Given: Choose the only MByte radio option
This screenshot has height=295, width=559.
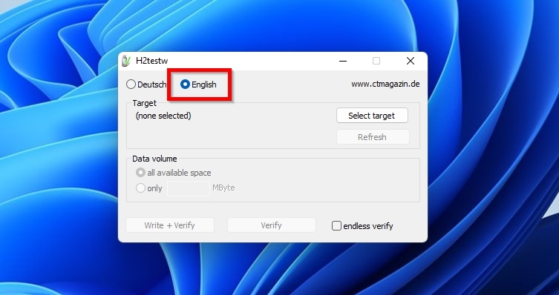Looking at the screenshot, I should tap(140, 188).
